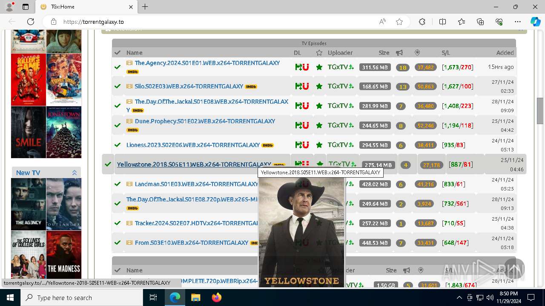Open magnet link for The.Agency.2024.S01E01
Screen dimensions: 545x306
305,67
